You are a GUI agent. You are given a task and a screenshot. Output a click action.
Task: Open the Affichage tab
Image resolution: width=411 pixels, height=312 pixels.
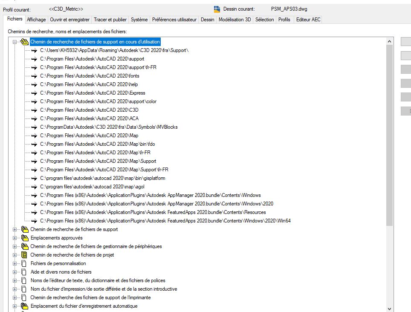(36, 20)
